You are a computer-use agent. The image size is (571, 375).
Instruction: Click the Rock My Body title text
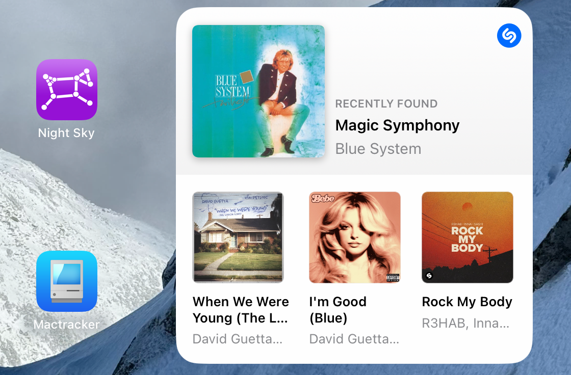[x=467, y=302]
